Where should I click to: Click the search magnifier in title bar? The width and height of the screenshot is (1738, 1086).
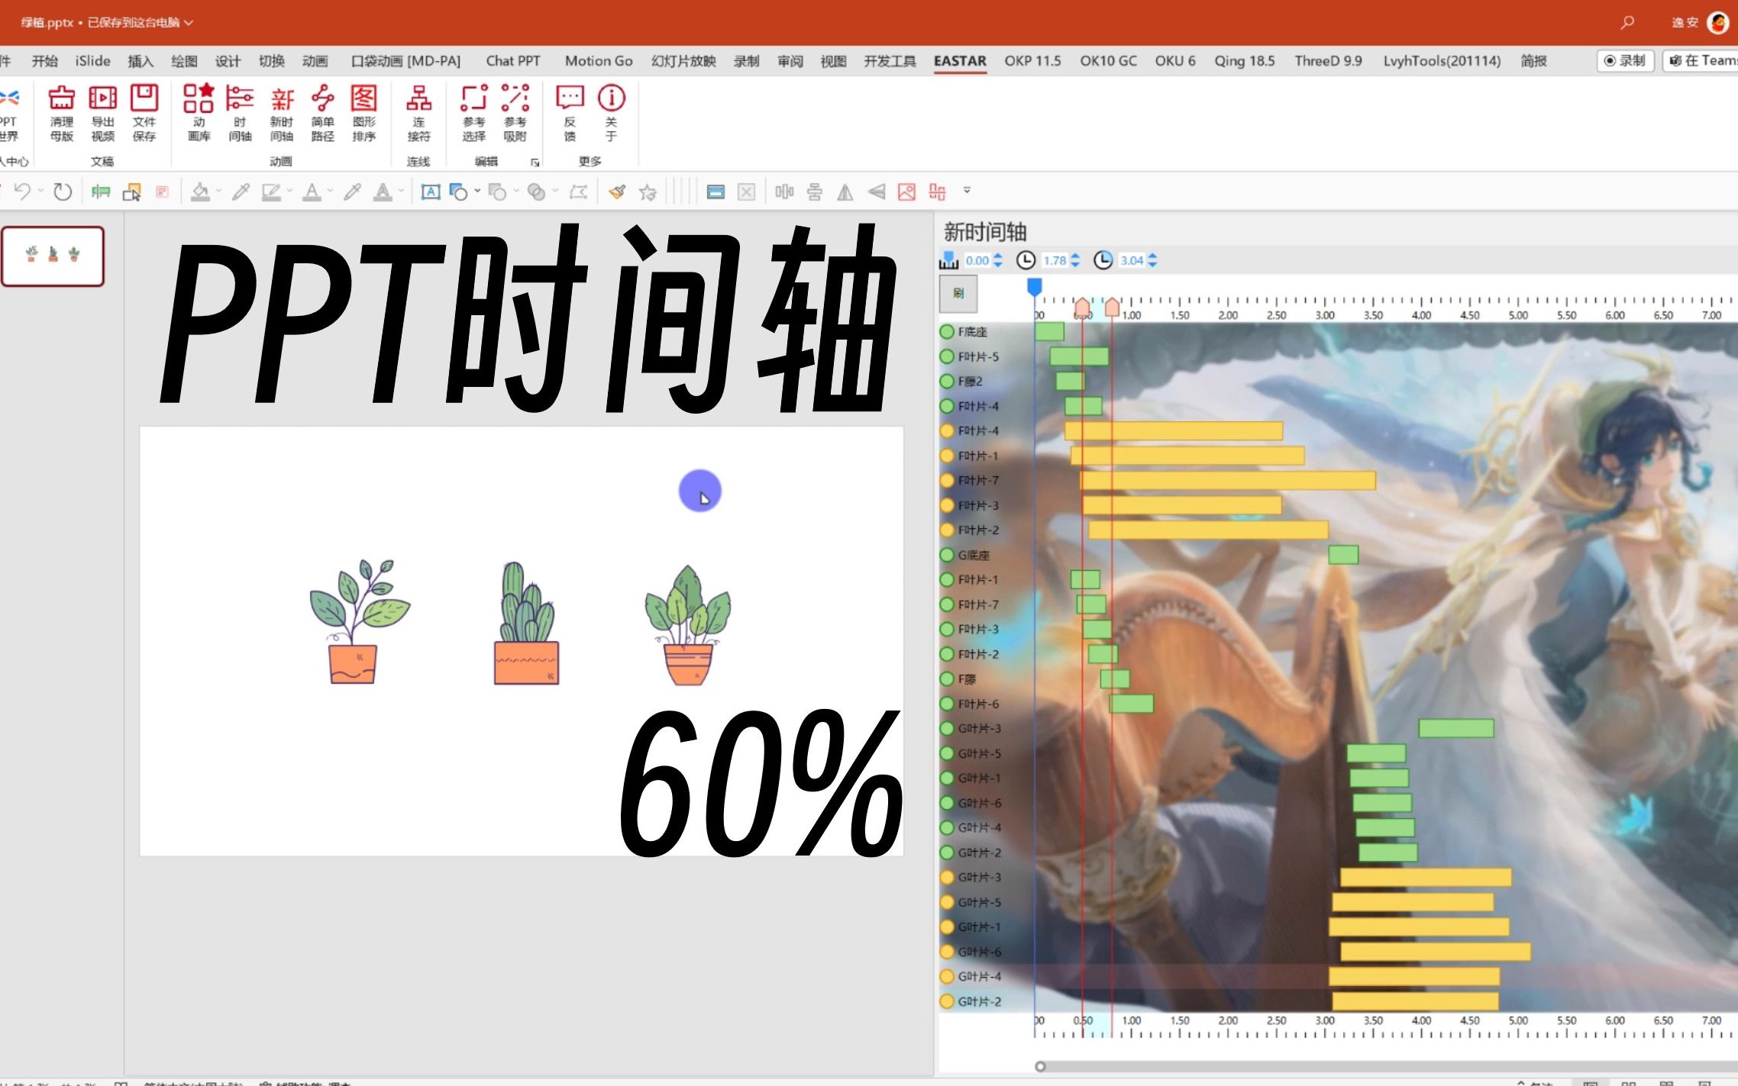coord(1627,22)
